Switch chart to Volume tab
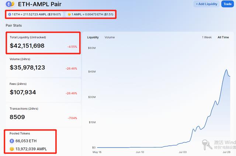The width and height of the screenshot is (236, 156). (110, 37)
